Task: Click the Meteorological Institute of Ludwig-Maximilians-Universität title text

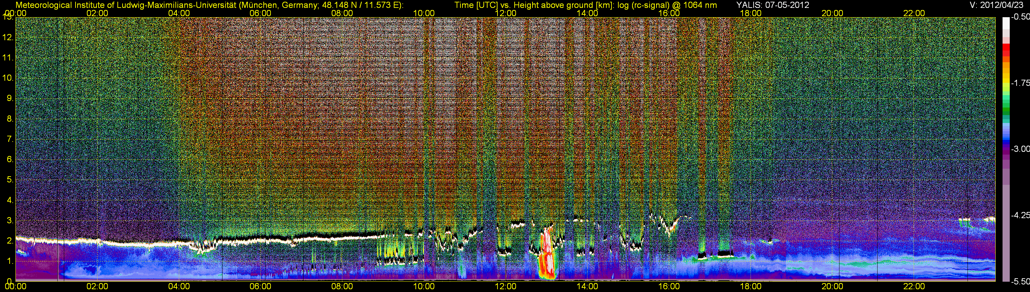Action: coord(209,5)
